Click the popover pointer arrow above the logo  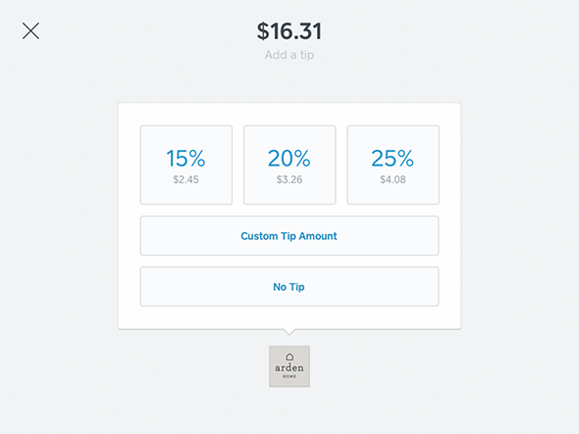point(289,332)
